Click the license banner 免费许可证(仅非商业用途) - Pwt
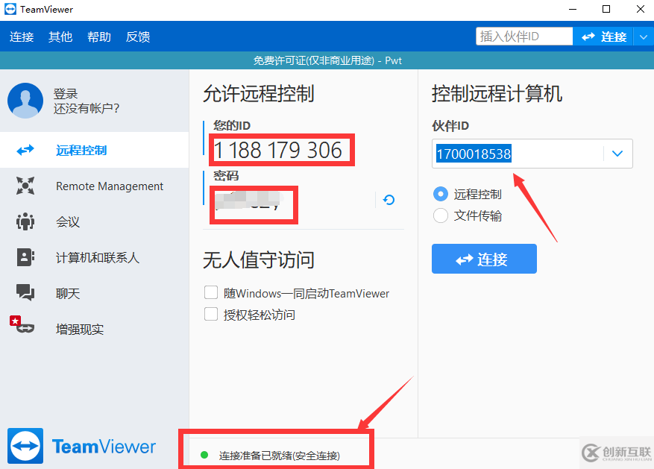The image size is (654, 469). tap(327, 60)
